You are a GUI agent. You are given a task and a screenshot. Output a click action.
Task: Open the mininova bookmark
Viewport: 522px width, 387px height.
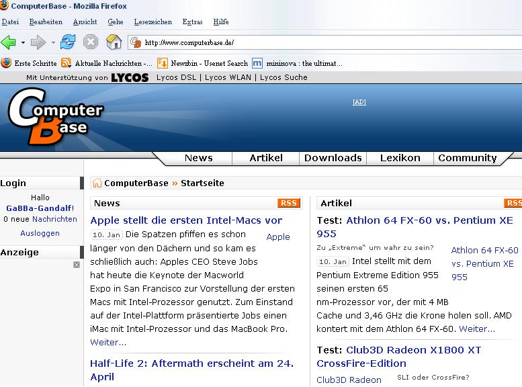click(x=298, y=63)
